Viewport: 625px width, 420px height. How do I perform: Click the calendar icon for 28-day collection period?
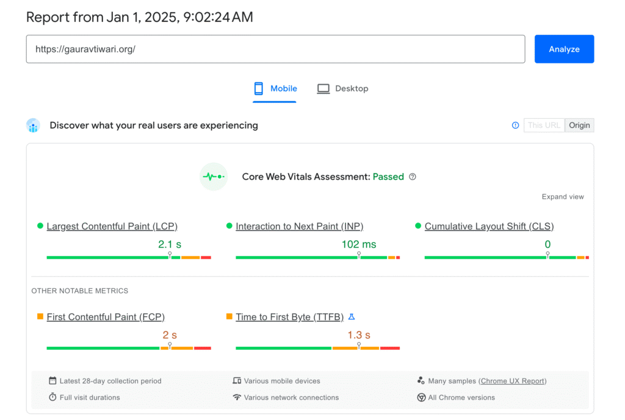click(53, 380)
